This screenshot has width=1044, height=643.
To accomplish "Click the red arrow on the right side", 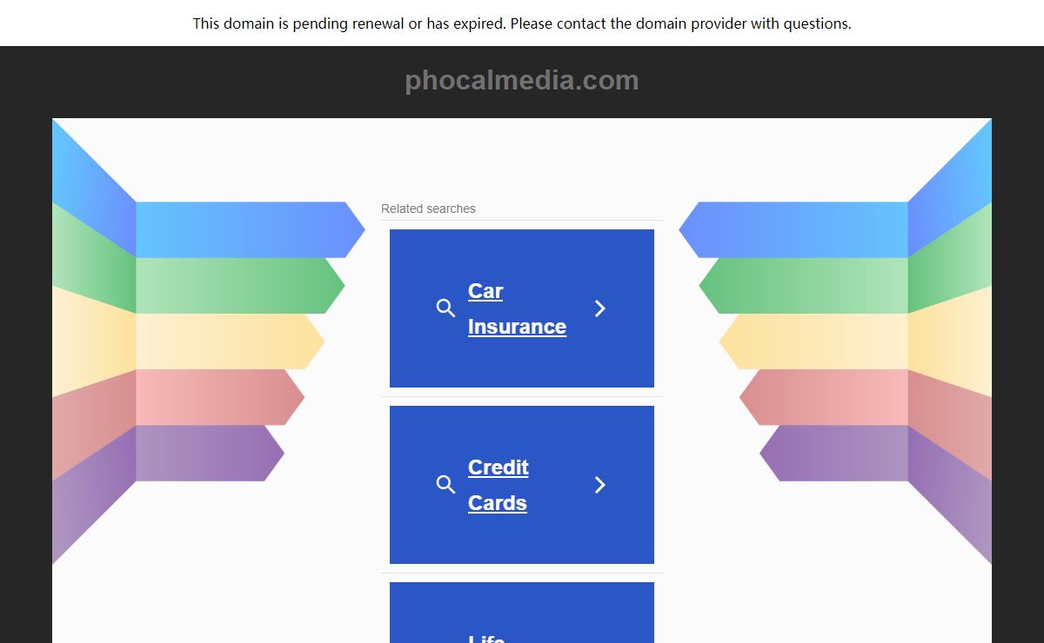I will click(824, 397).
